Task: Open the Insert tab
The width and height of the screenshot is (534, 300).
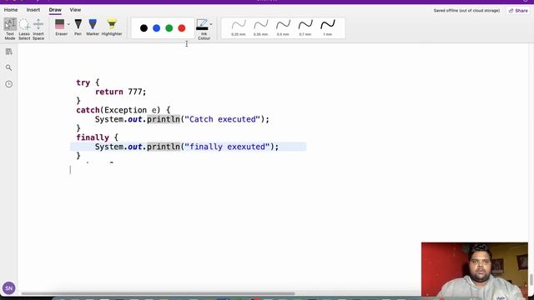Action: click(33, 10)
